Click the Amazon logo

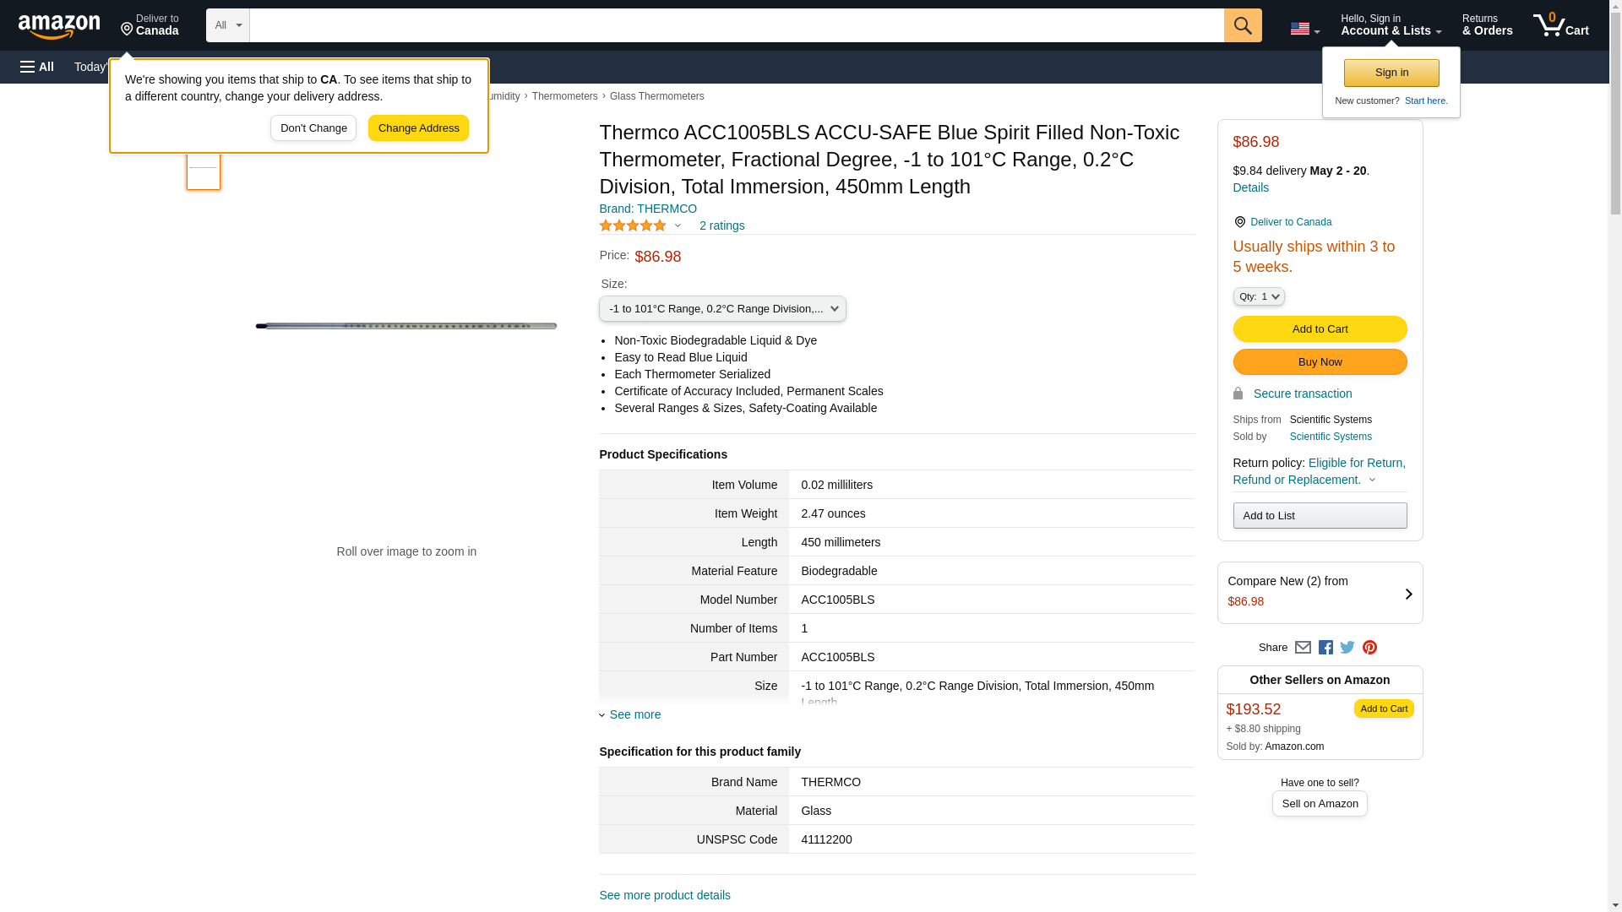coord(59,27)
